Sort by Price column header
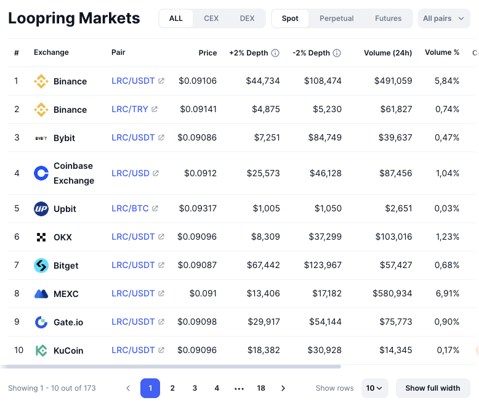 [207, 53]
